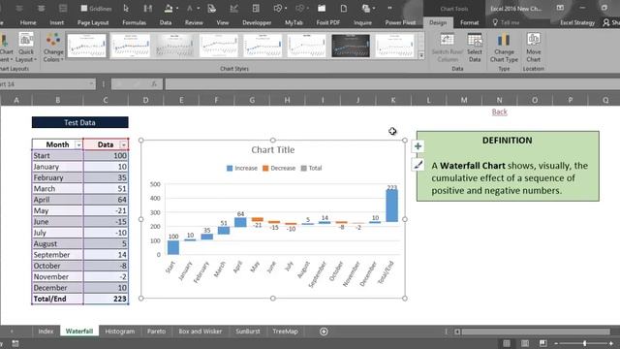This screenshot has width=620, height=349.
Task: Open Chart Elements plus button beside chart
Action: 418,146
